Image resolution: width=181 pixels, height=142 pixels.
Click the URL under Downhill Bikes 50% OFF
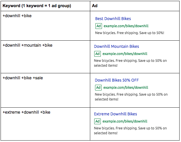(x=126, y=88)
